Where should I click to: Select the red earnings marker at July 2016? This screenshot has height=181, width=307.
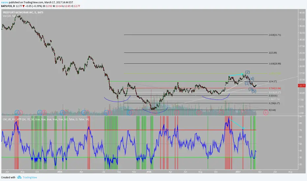[x=199, y=113]
